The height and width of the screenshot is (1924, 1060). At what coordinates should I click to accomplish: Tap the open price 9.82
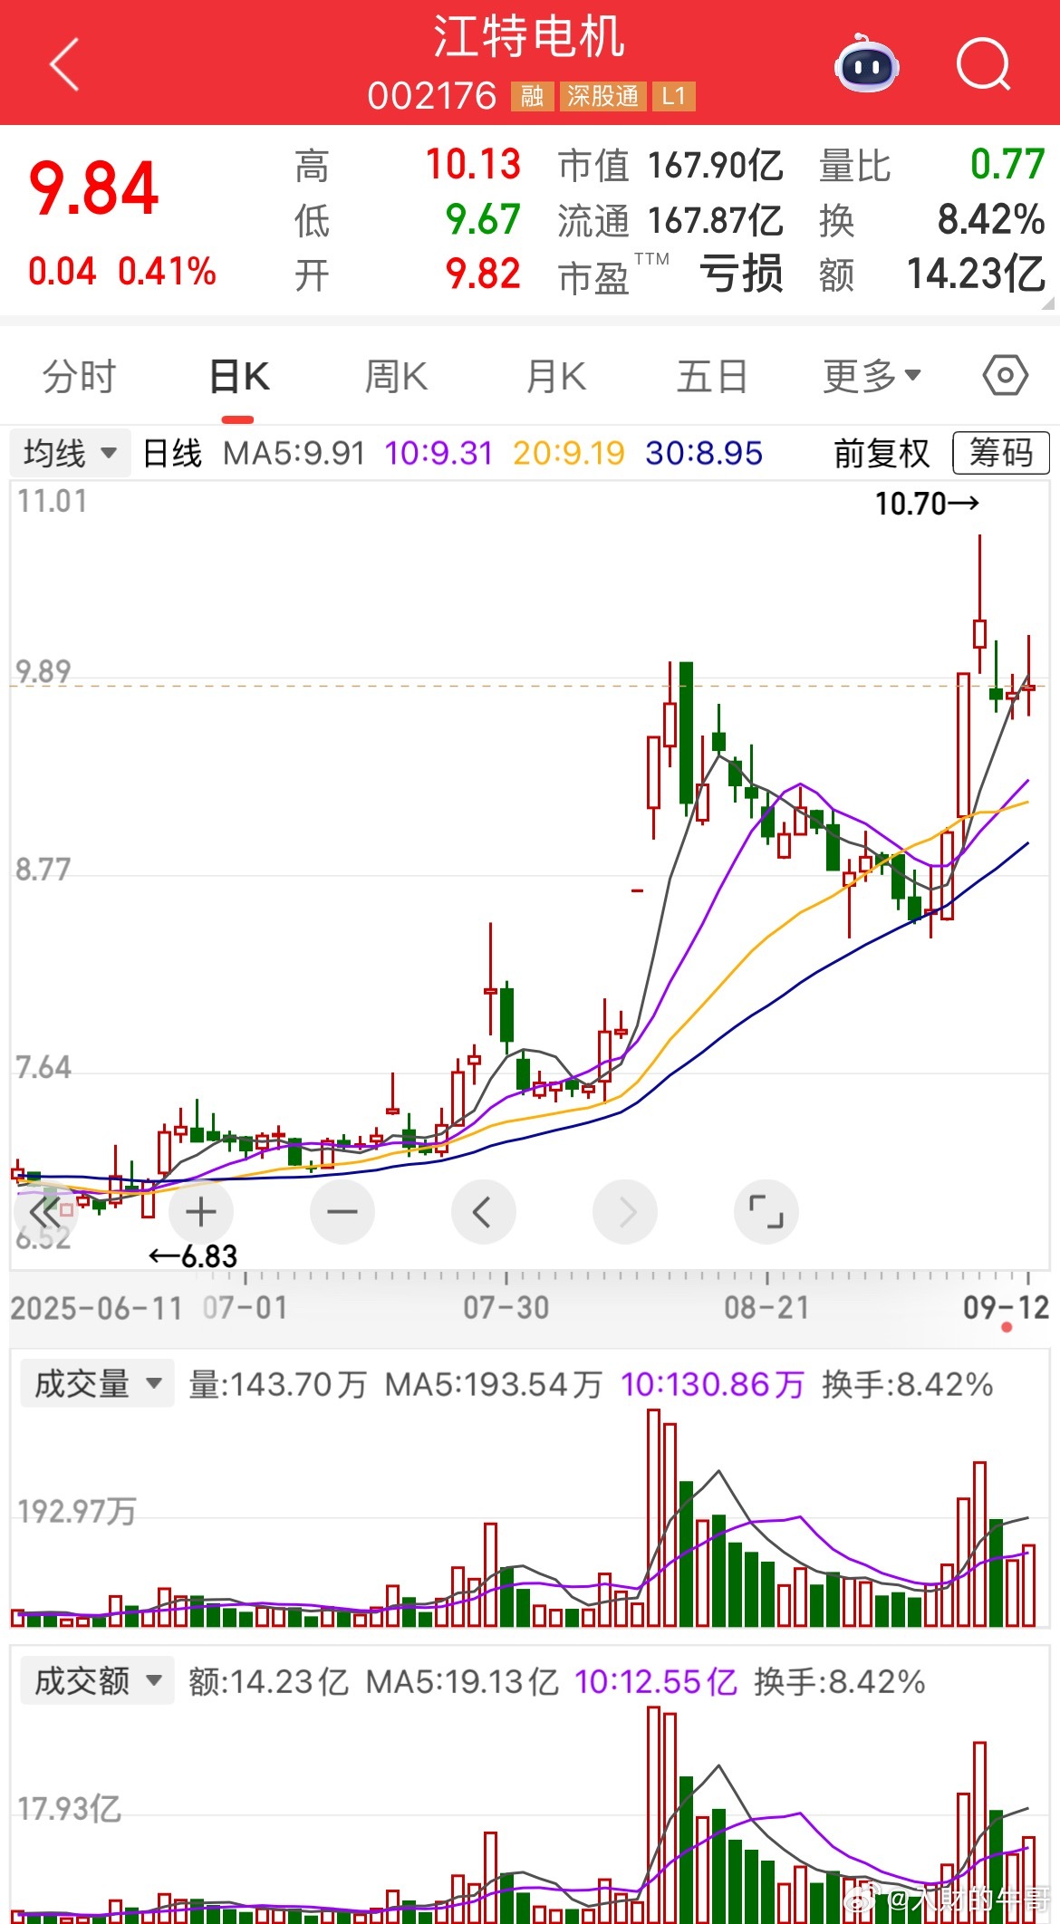(483, 274)
